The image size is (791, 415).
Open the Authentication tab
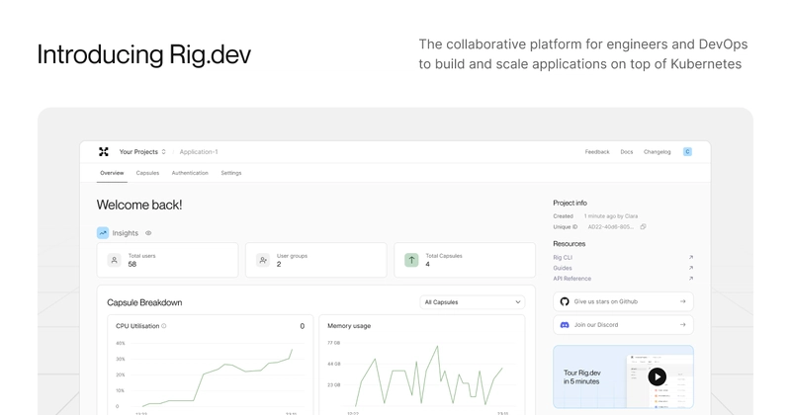[x=190, y=173]
